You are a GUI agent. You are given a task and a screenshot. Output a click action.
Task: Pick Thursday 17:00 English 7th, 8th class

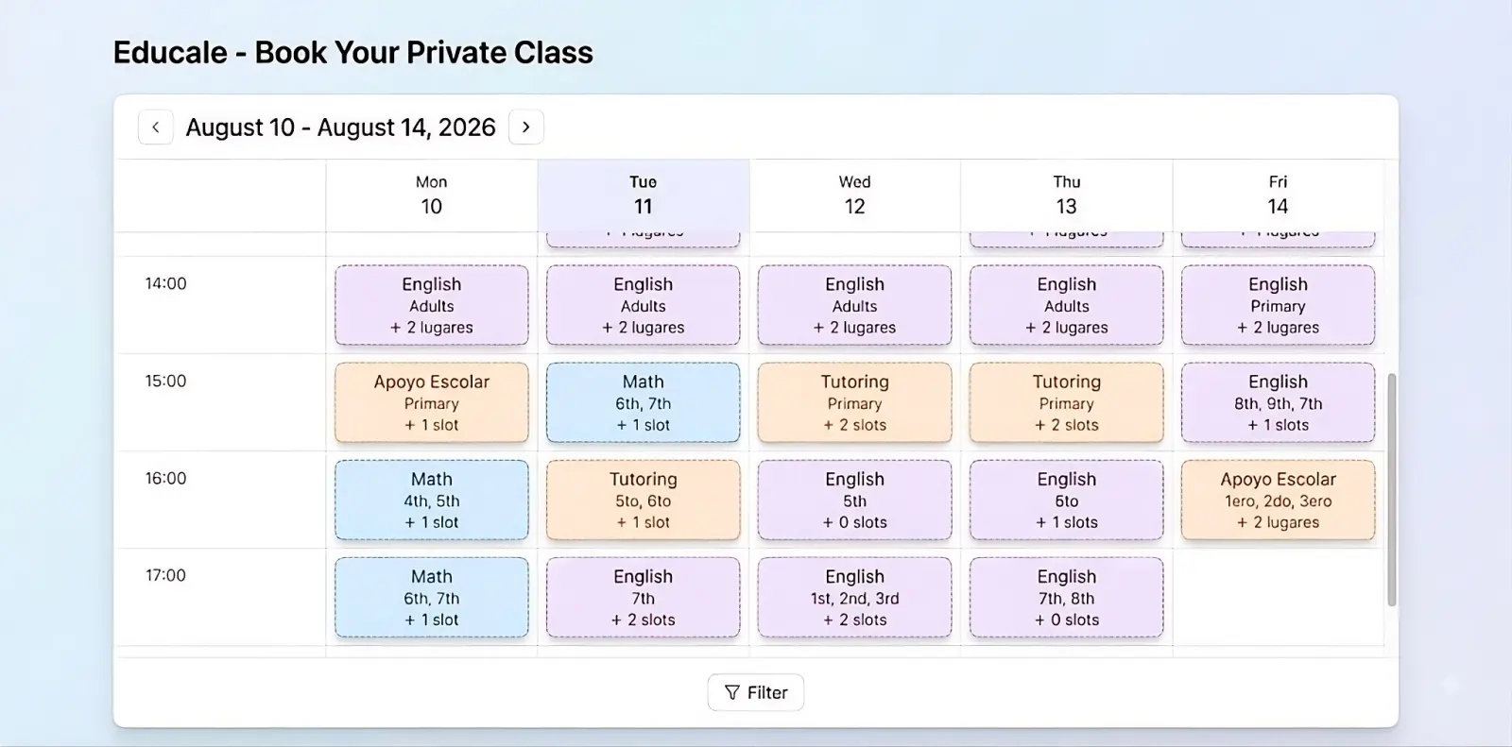click(x=1067, y=597)
